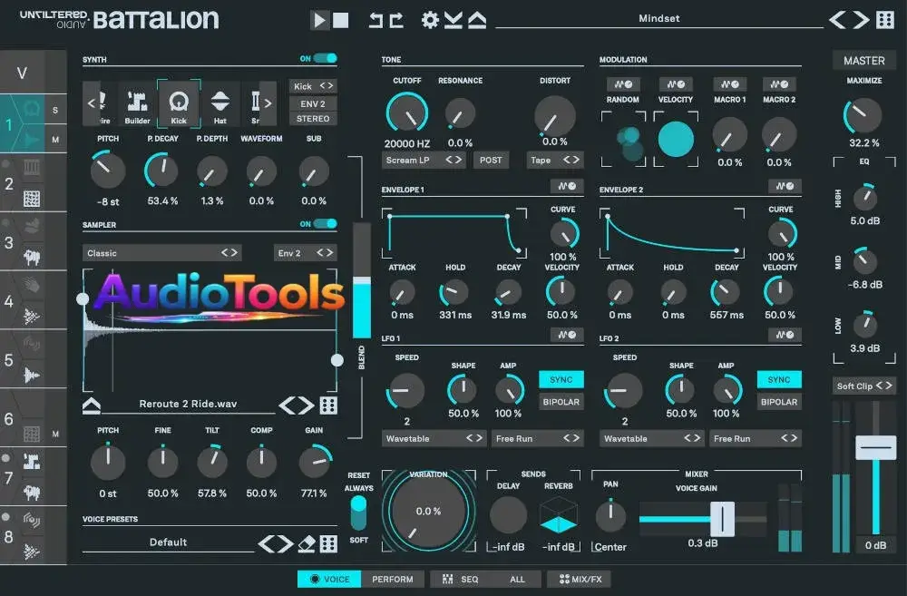Open the settings gear in top toolbar
The image size is (907, 596).
pos(431,18)
